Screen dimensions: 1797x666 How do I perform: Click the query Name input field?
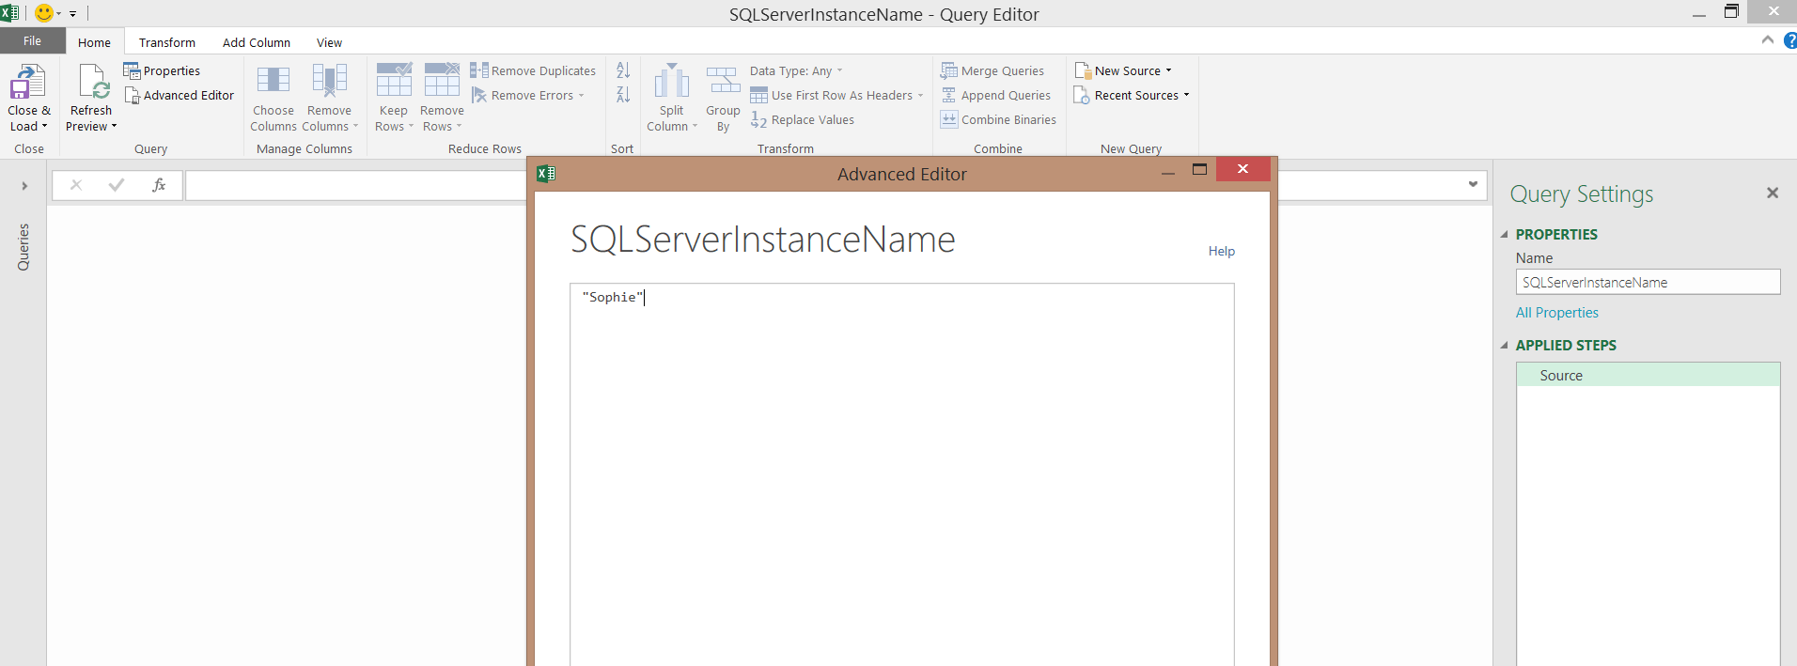click(1647, 283)
